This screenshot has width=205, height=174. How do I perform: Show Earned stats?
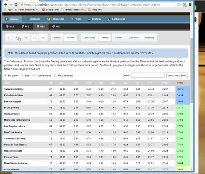click(x=57, y=38)
